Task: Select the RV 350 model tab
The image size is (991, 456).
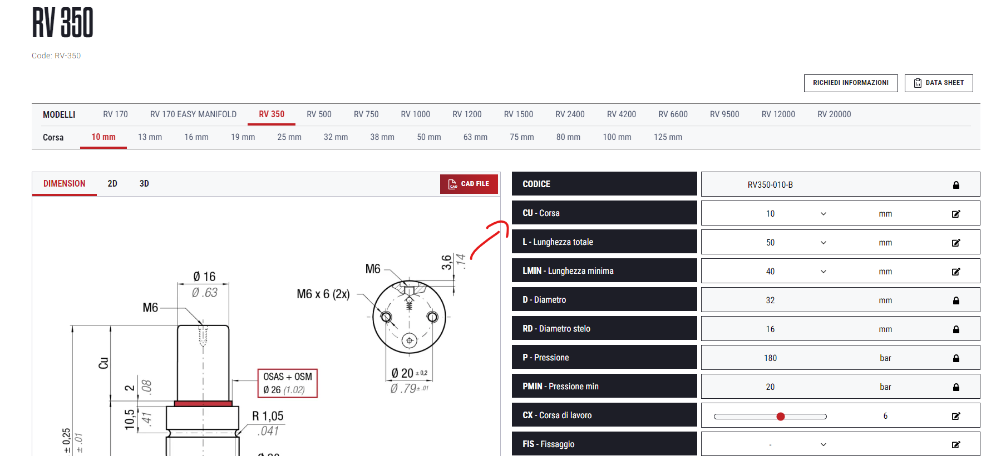Action: (272, 114)
